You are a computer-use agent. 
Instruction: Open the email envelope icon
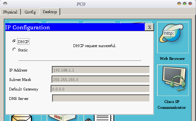point(21,118)
